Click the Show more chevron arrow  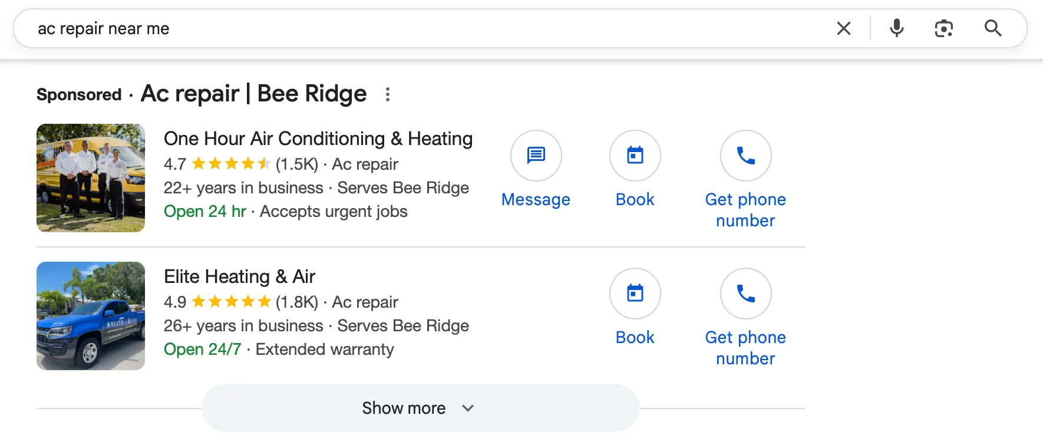(x=468, y=407)
